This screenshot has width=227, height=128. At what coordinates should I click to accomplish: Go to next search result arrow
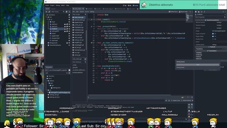(169, 100)
